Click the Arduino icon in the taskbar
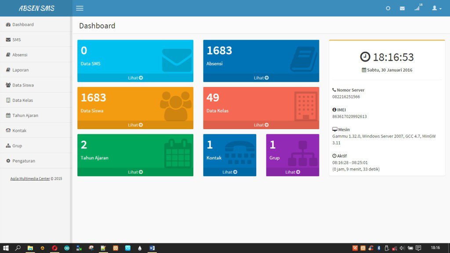The image size is (450, 253). point(67,248)
